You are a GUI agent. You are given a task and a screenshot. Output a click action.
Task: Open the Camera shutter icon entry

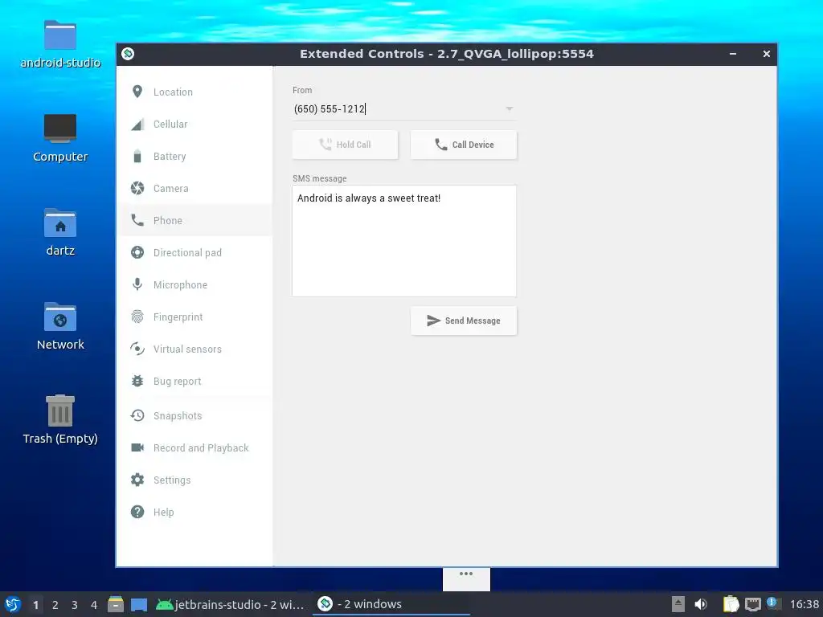(x=137, y=188)
